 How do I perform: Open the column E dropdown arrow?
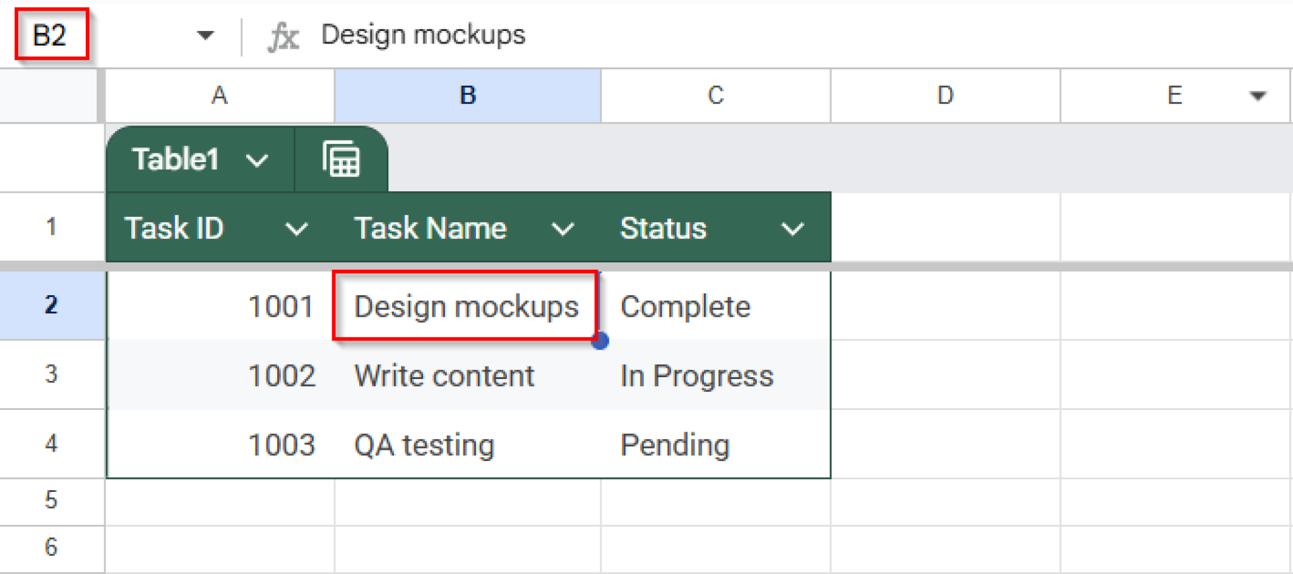click(1258, 96)
